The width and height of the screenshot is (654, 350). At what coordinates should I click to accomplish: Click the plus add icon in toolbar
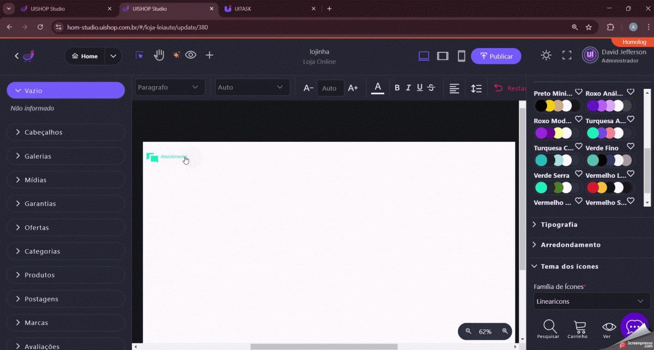(x=209, y=55)
